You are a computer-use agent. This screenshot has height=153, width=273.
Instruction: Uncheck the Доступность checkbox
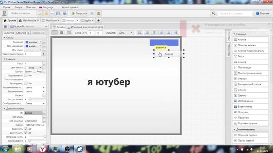[26, 133]
